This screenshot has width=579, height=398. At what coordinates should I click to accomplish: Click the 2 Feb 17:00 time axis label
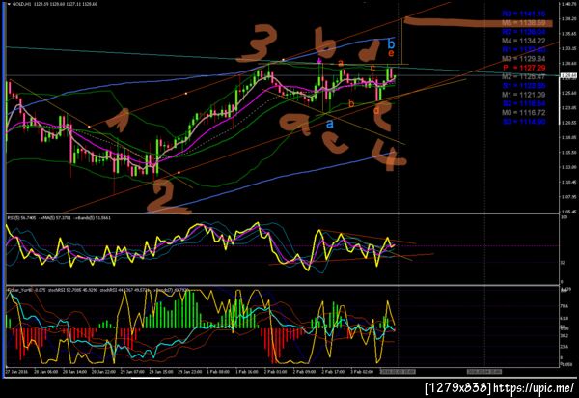(x=333, y=371)
